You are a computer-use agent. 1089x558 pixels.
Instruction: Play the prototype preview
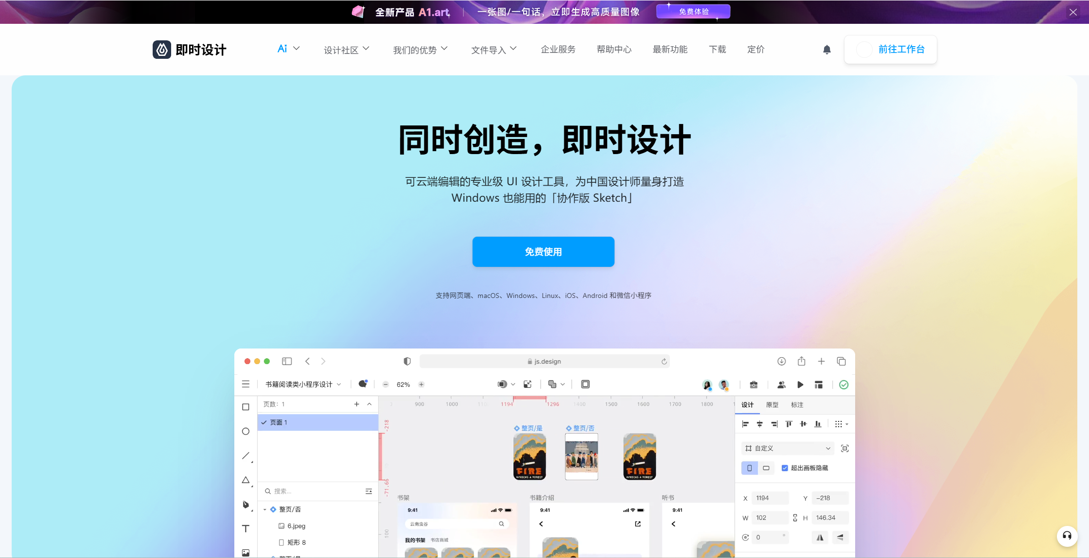[800, 384]
